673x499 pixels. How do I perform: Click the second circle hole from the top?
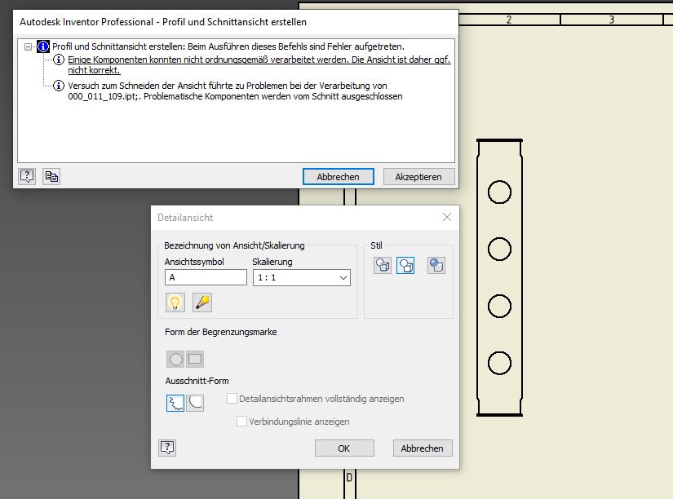point(499,249)
